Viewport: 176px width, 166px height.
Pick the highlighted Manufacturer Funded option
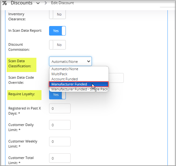[x=79, y=84]
